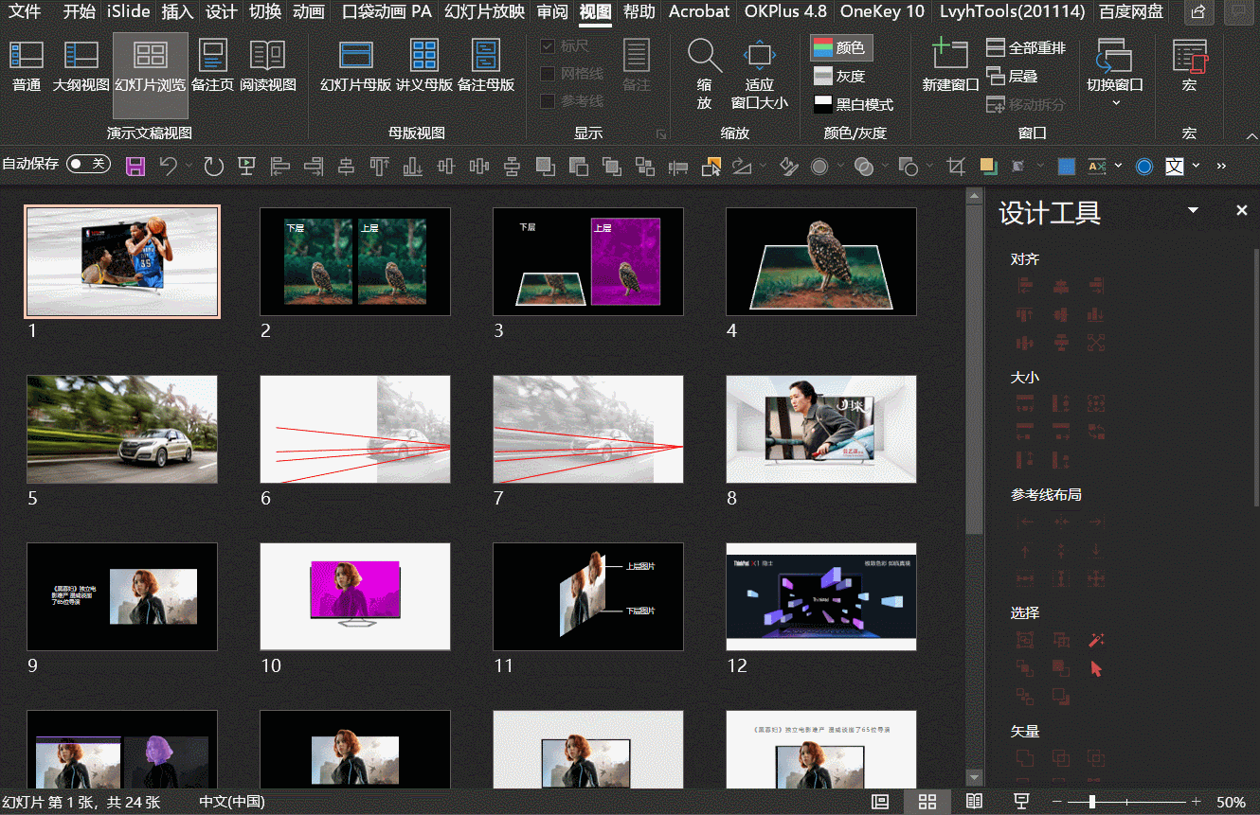This screenshot has height=815, width=1260.
Task: Click 层叠 cascade windows
Action: click(1012, 76)
